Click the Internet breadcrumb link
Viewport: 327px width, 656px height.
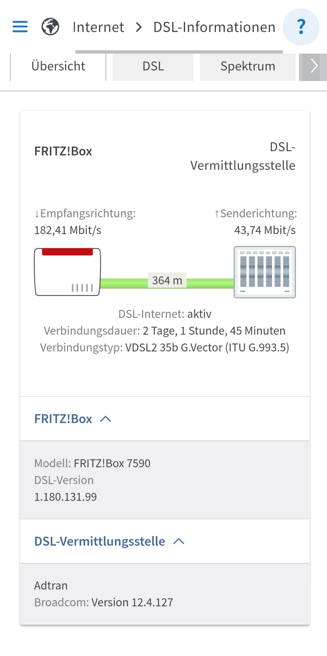[98, 27]
